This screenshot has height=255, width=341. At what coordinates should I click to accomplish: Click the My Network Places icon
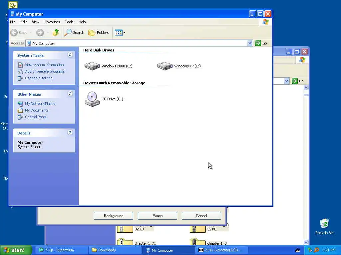click(x=20, y=104)
